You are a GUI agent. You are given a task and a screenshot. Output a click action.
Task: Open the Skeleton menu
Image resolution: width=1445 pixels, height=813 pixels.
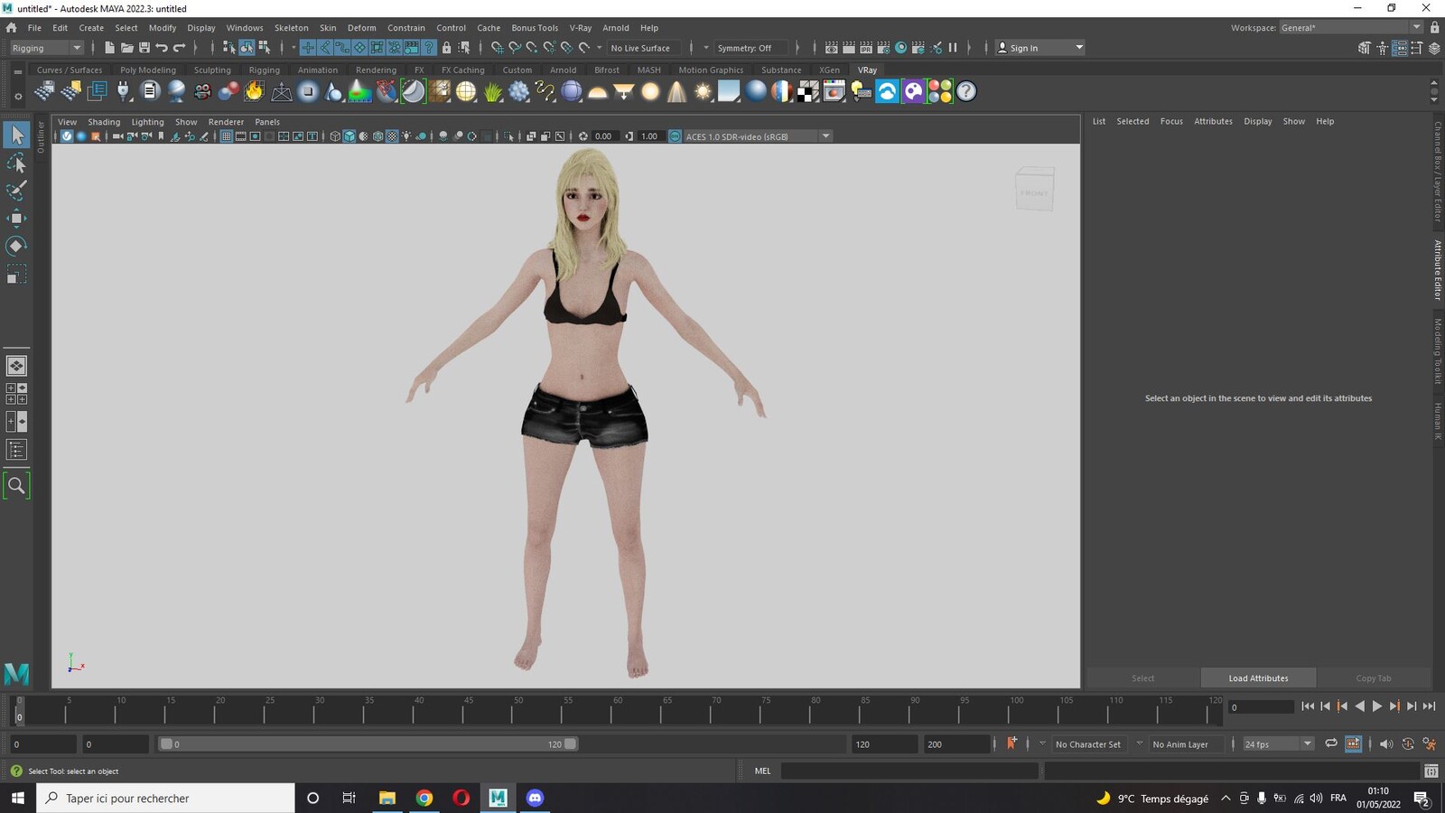point(291,28)
